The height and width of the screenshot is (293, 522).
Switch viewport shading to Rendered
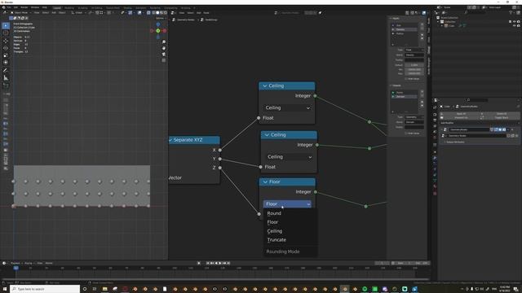pyautogui.click(x=165, y=13)
